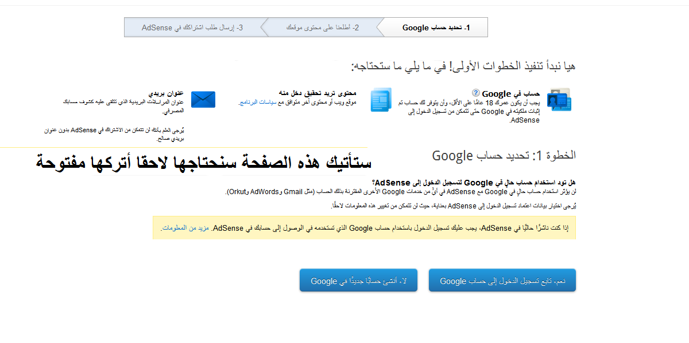
Task: Click the 'حساب في Google' requirement heading
Action: (x=505, y=93)
